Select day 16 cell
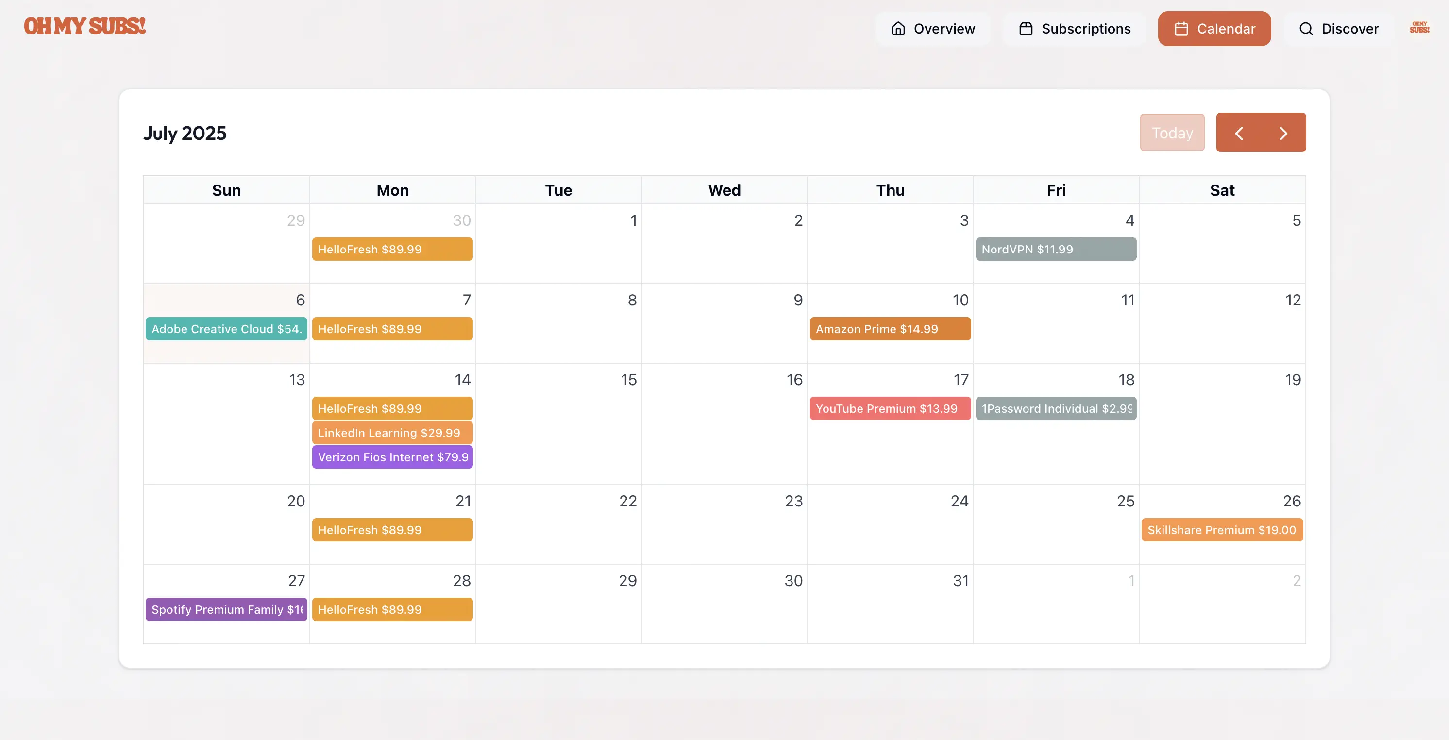 724,424
